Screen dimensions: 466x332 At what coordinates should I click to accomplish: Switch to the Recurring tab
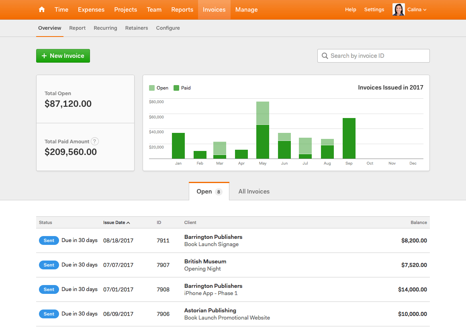click(x=105, y=28)
